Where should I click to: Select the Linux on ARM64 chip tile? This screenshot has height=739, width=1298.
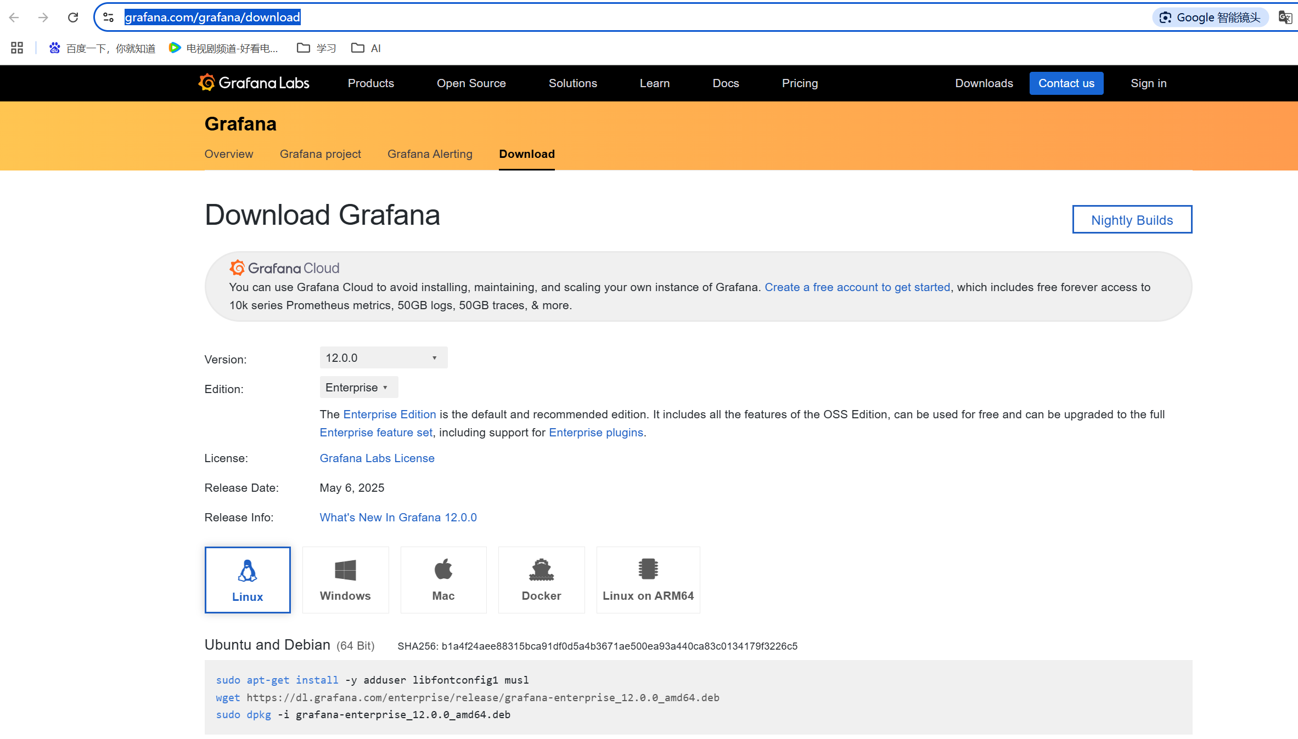click(x=648, y=580)
